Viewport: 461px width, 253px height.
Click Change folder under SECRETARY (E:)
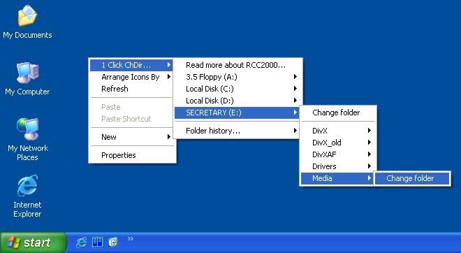pos(338,113)
